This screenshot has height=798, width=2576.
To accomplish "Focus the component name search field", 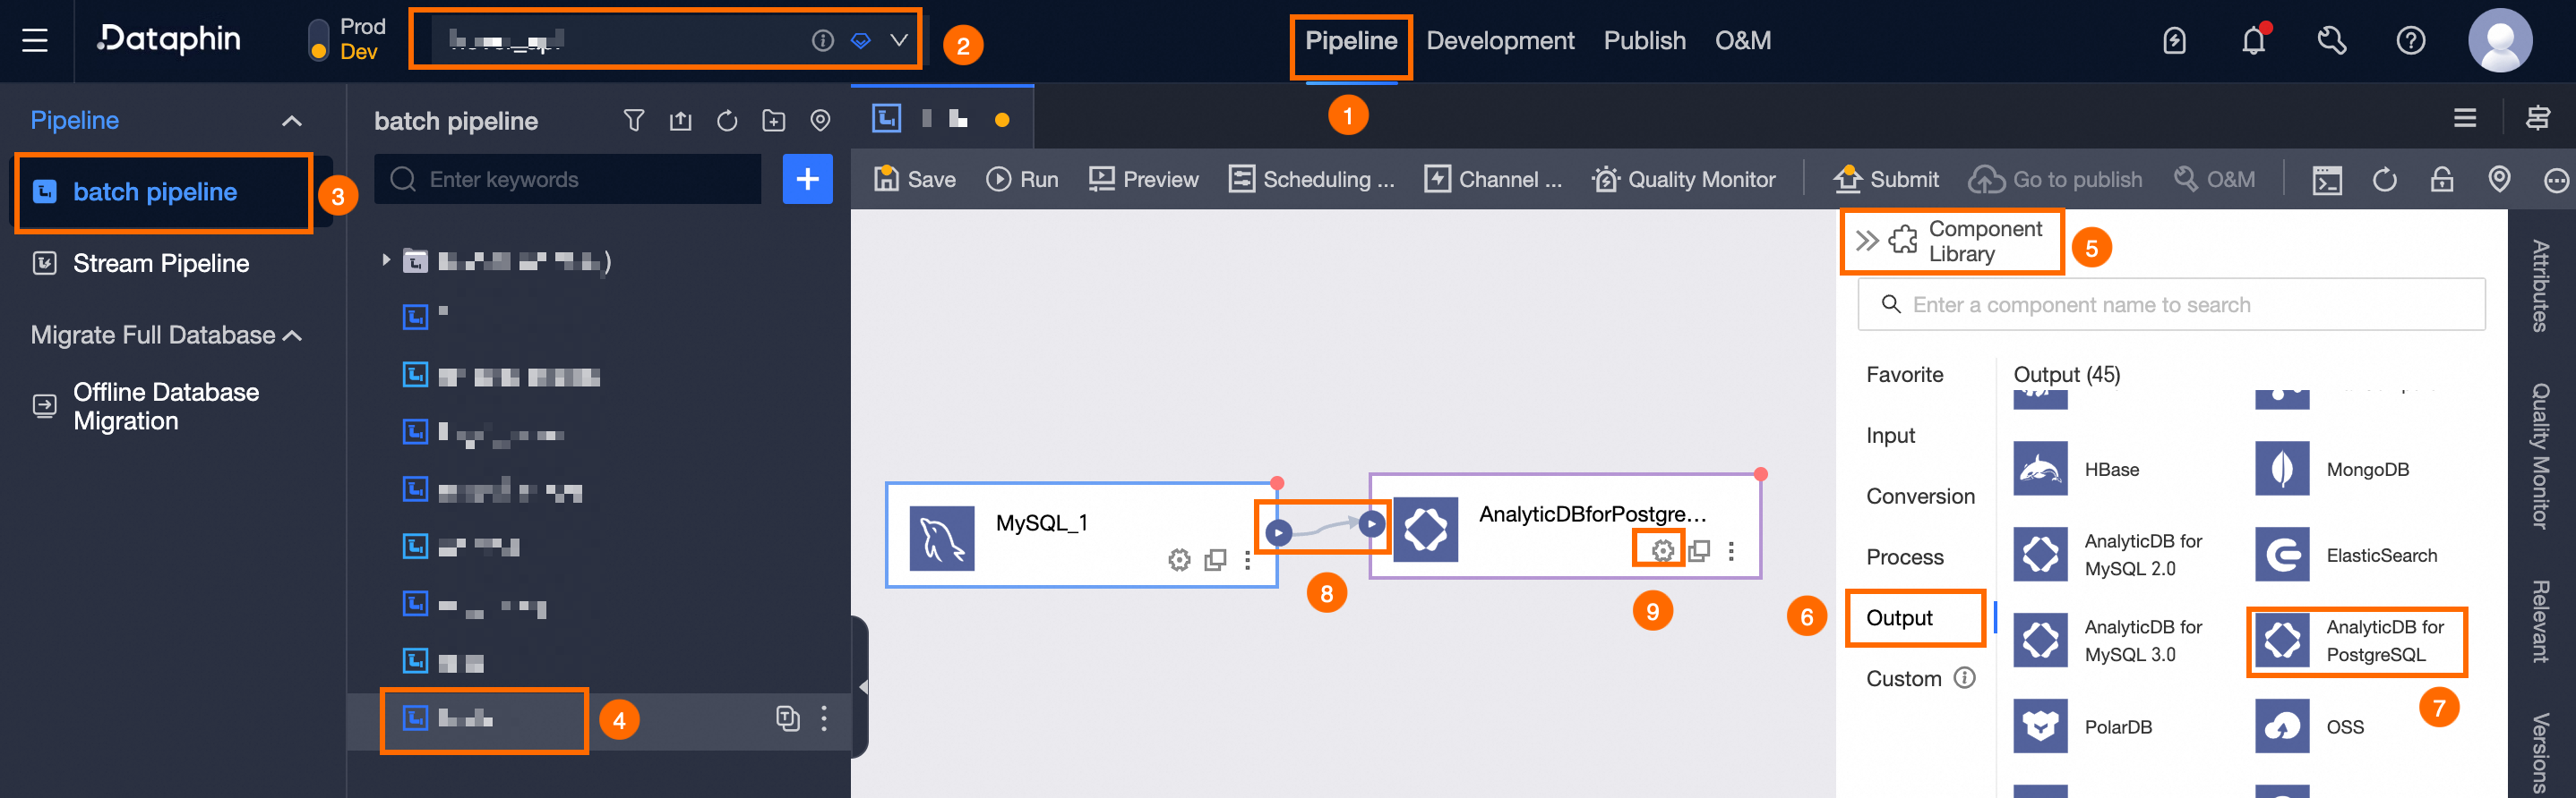I will pyautogui.click(x=2170, y=305).
